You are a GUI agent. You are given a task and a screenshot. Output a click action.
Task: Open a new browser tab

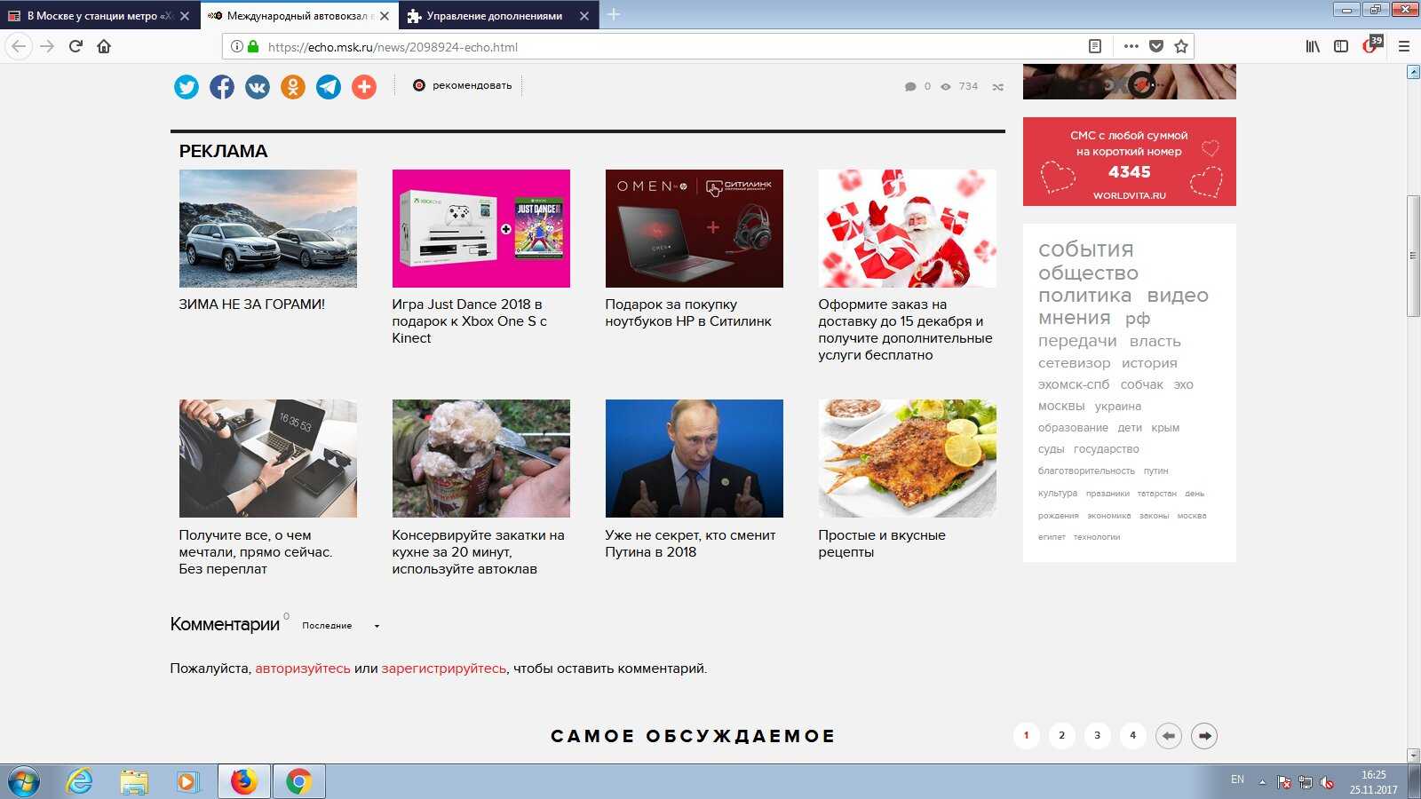[614, 15]
